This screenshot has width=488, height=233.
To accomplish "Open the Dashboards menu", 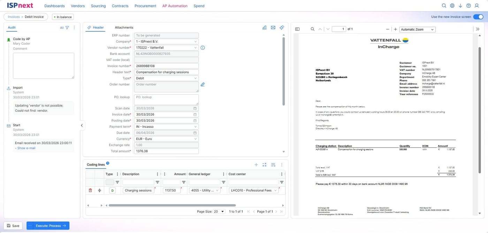I will click(x=55, y=6).
